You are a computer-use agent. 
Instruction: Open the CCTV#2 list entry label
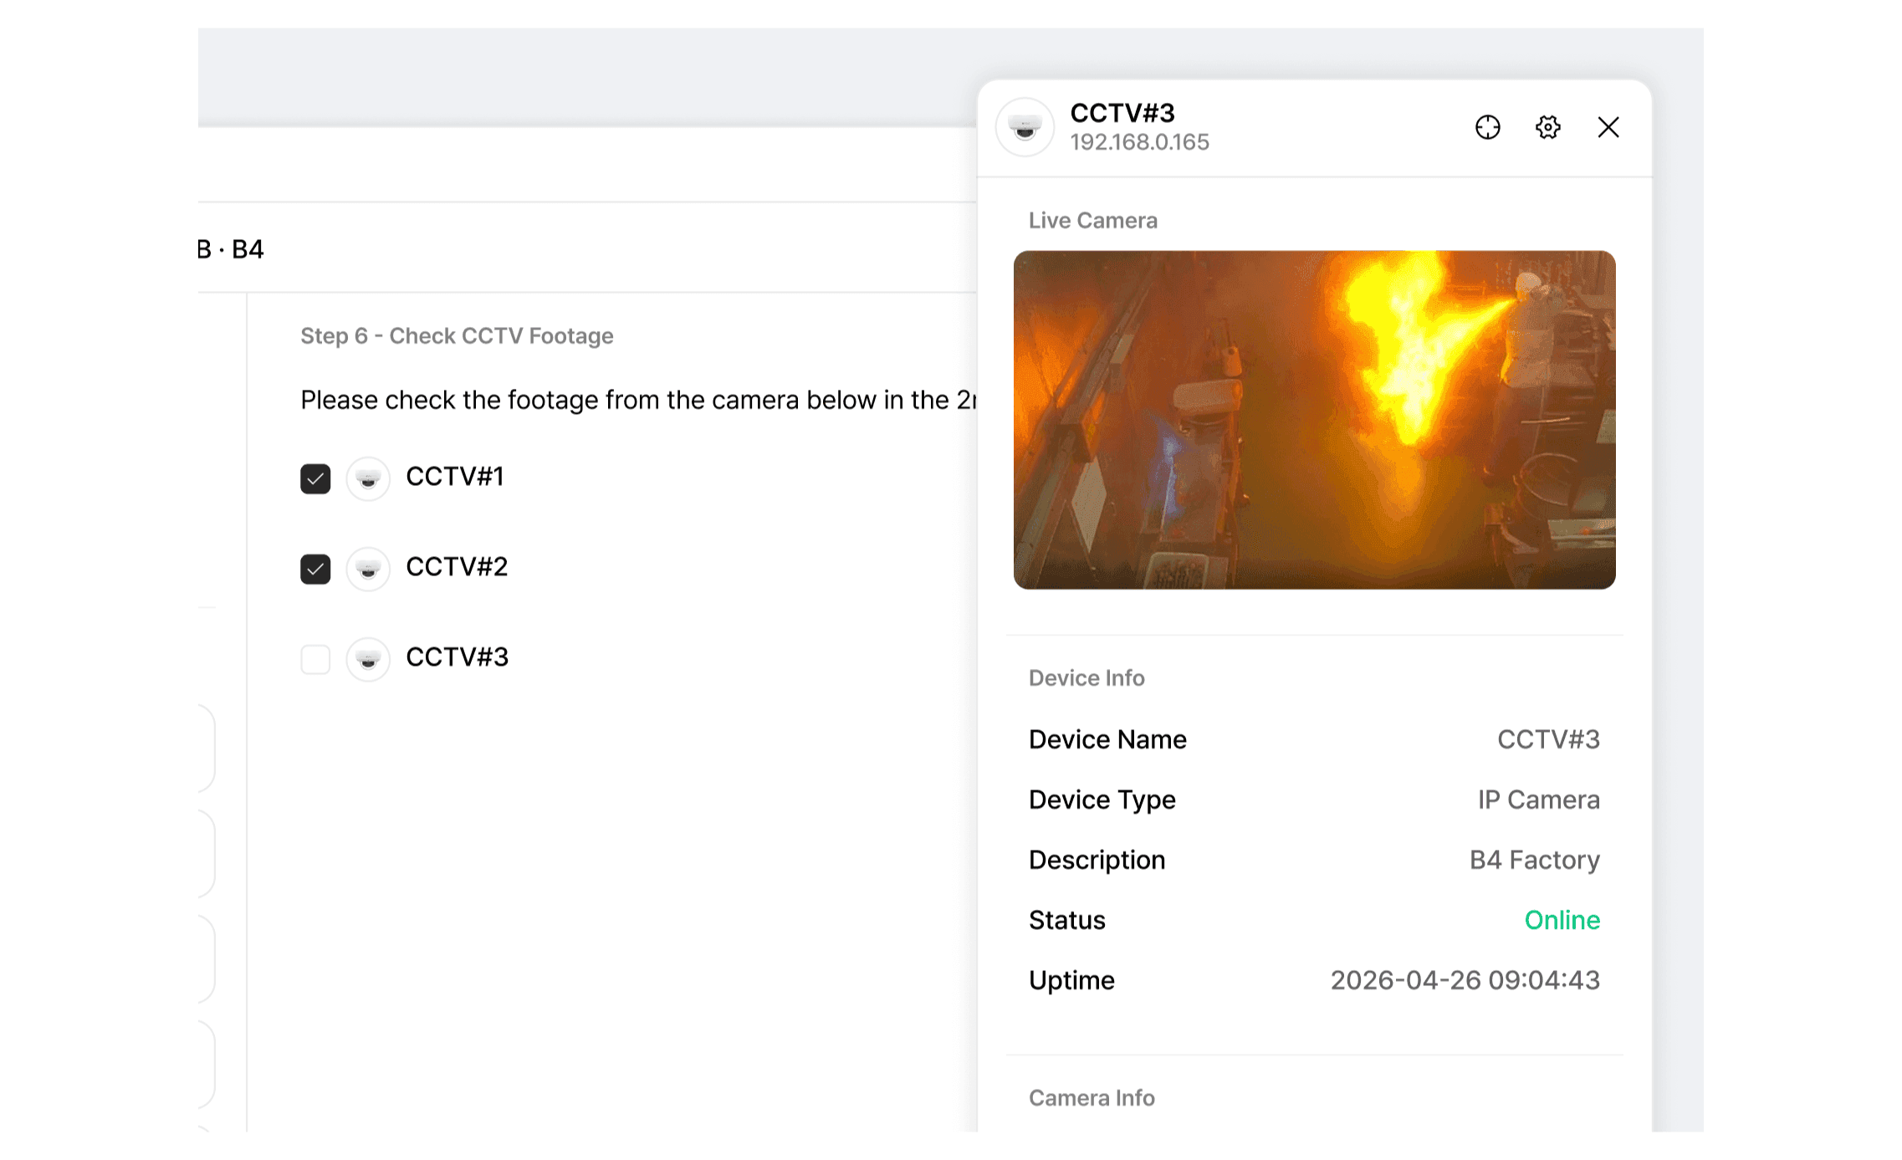coord(457,567)
